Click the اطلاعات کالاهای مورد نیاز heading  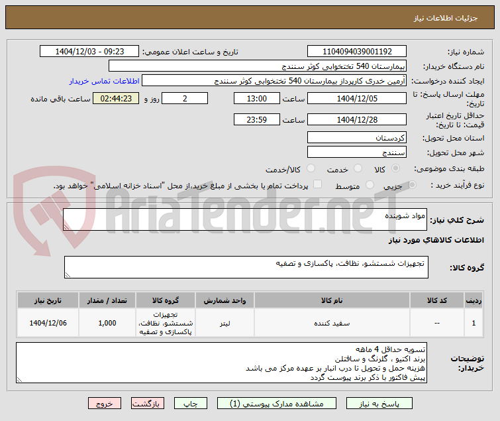click(x=436, y=240)
